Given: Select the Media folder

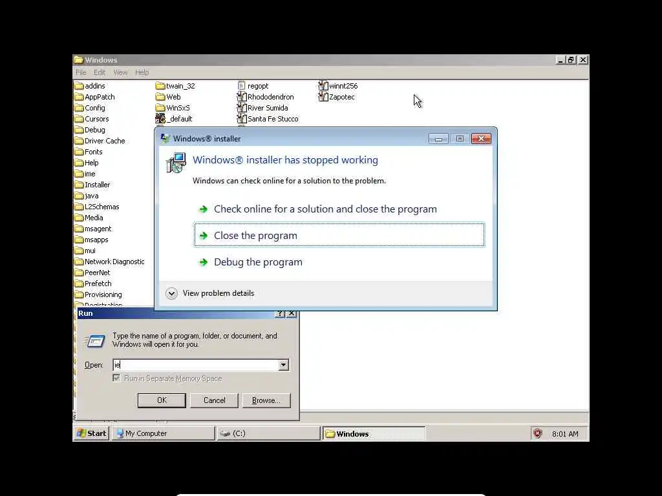Looking at the screenshot, I should click(x=89, y=218).
